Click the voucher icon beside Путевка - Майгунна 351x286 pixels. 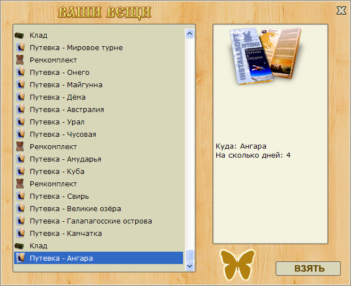tap(20, 84)
